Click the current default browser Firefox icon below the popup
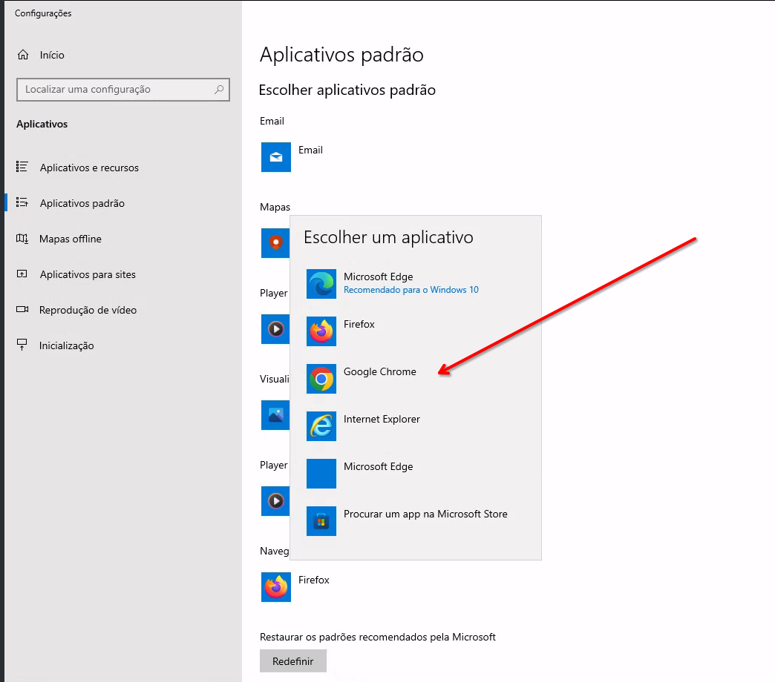Screen dimensions: 775x682 coord(276,587)
